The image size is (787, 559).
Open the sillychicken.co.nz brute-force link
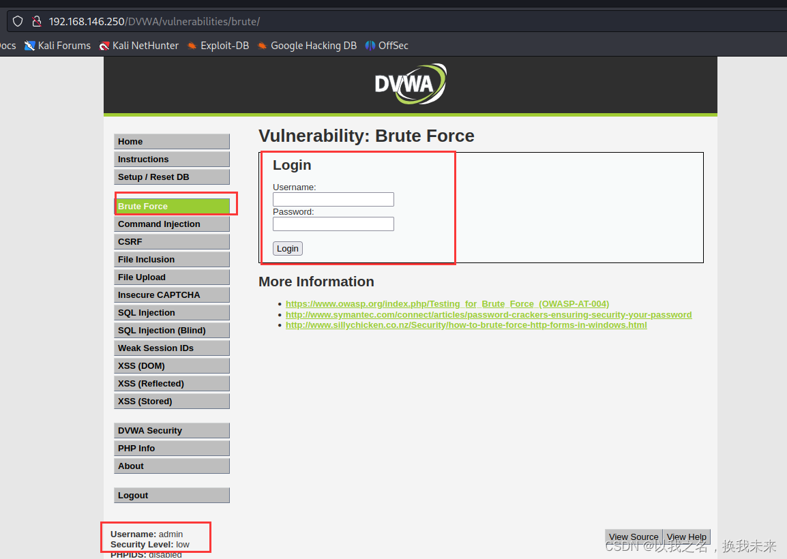(x=466, y=325)
